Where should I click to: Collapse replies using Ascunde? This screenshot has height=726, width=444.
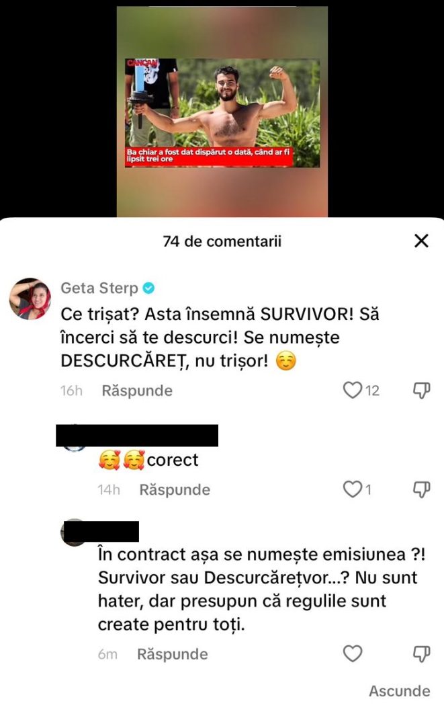point(400,691)
